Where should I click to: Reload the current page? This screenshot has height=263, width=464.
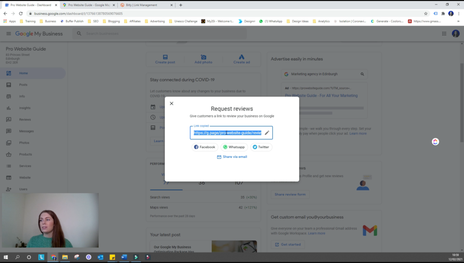[21, 13]
